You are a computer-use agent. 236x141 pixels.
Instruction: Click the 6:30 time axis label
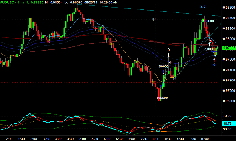tap(119, 139)
